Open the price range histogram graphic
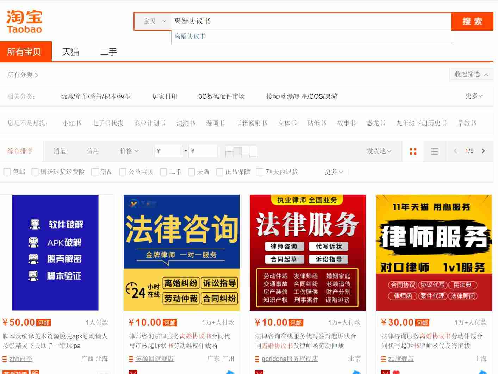Screen dimensions: 498x374 pyautogui.click(x=241, y=151)
